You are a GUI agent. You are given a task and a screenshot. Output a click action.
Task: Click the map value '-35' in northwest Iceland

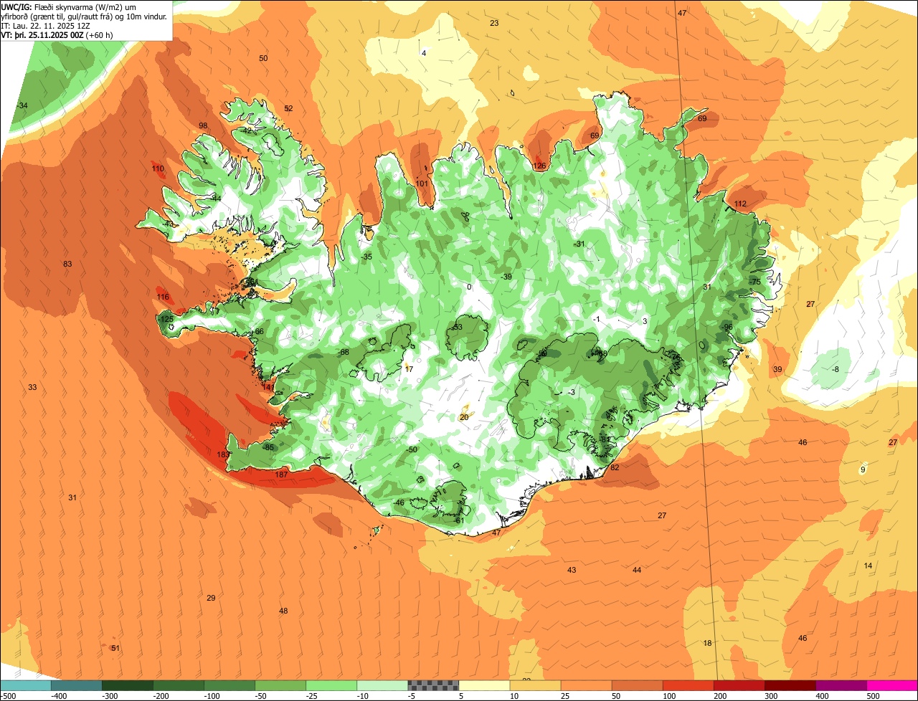coord(366,257)
